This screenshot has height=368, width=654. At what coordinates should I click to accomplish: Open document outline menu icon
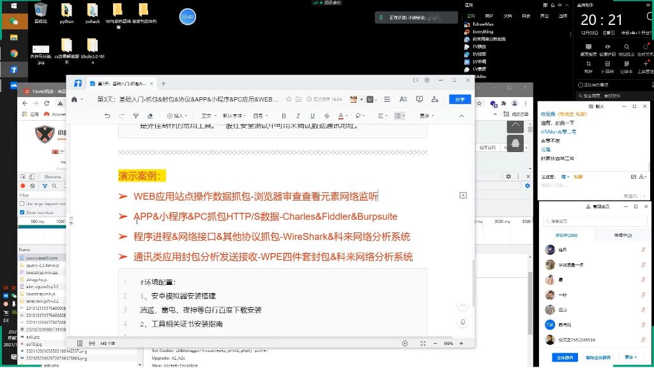click(387, 99)
